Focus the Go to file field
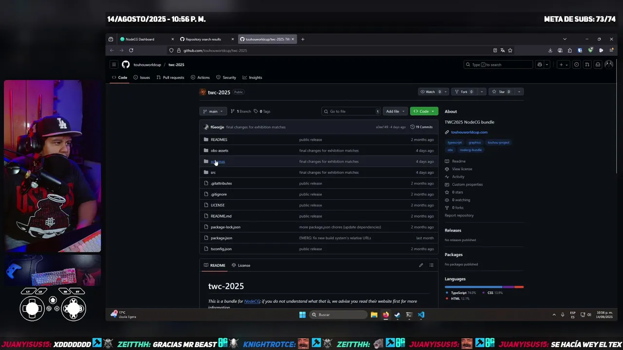The width and height of the screenshot is (623, 350). 351,111
